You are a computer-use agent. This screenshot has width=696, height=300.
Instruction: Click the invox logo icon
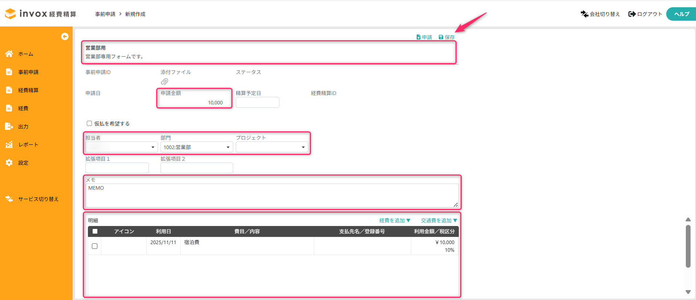pos(11,14)
